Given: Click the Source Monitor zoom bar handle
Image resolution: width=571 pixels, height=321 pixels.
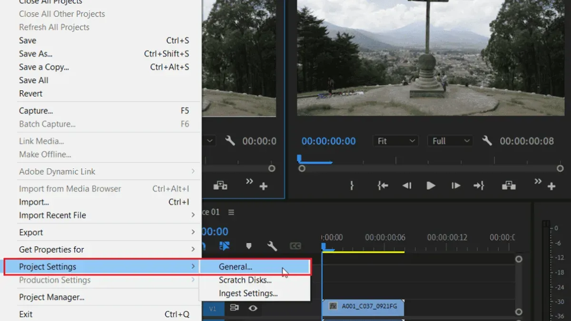Looking at the screenshot, I should 272,168.
